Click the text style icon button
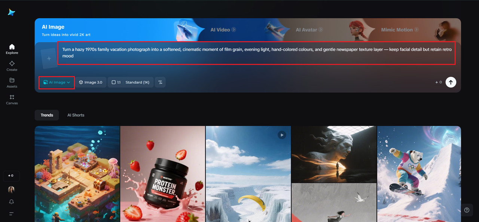 pos(160,82)
